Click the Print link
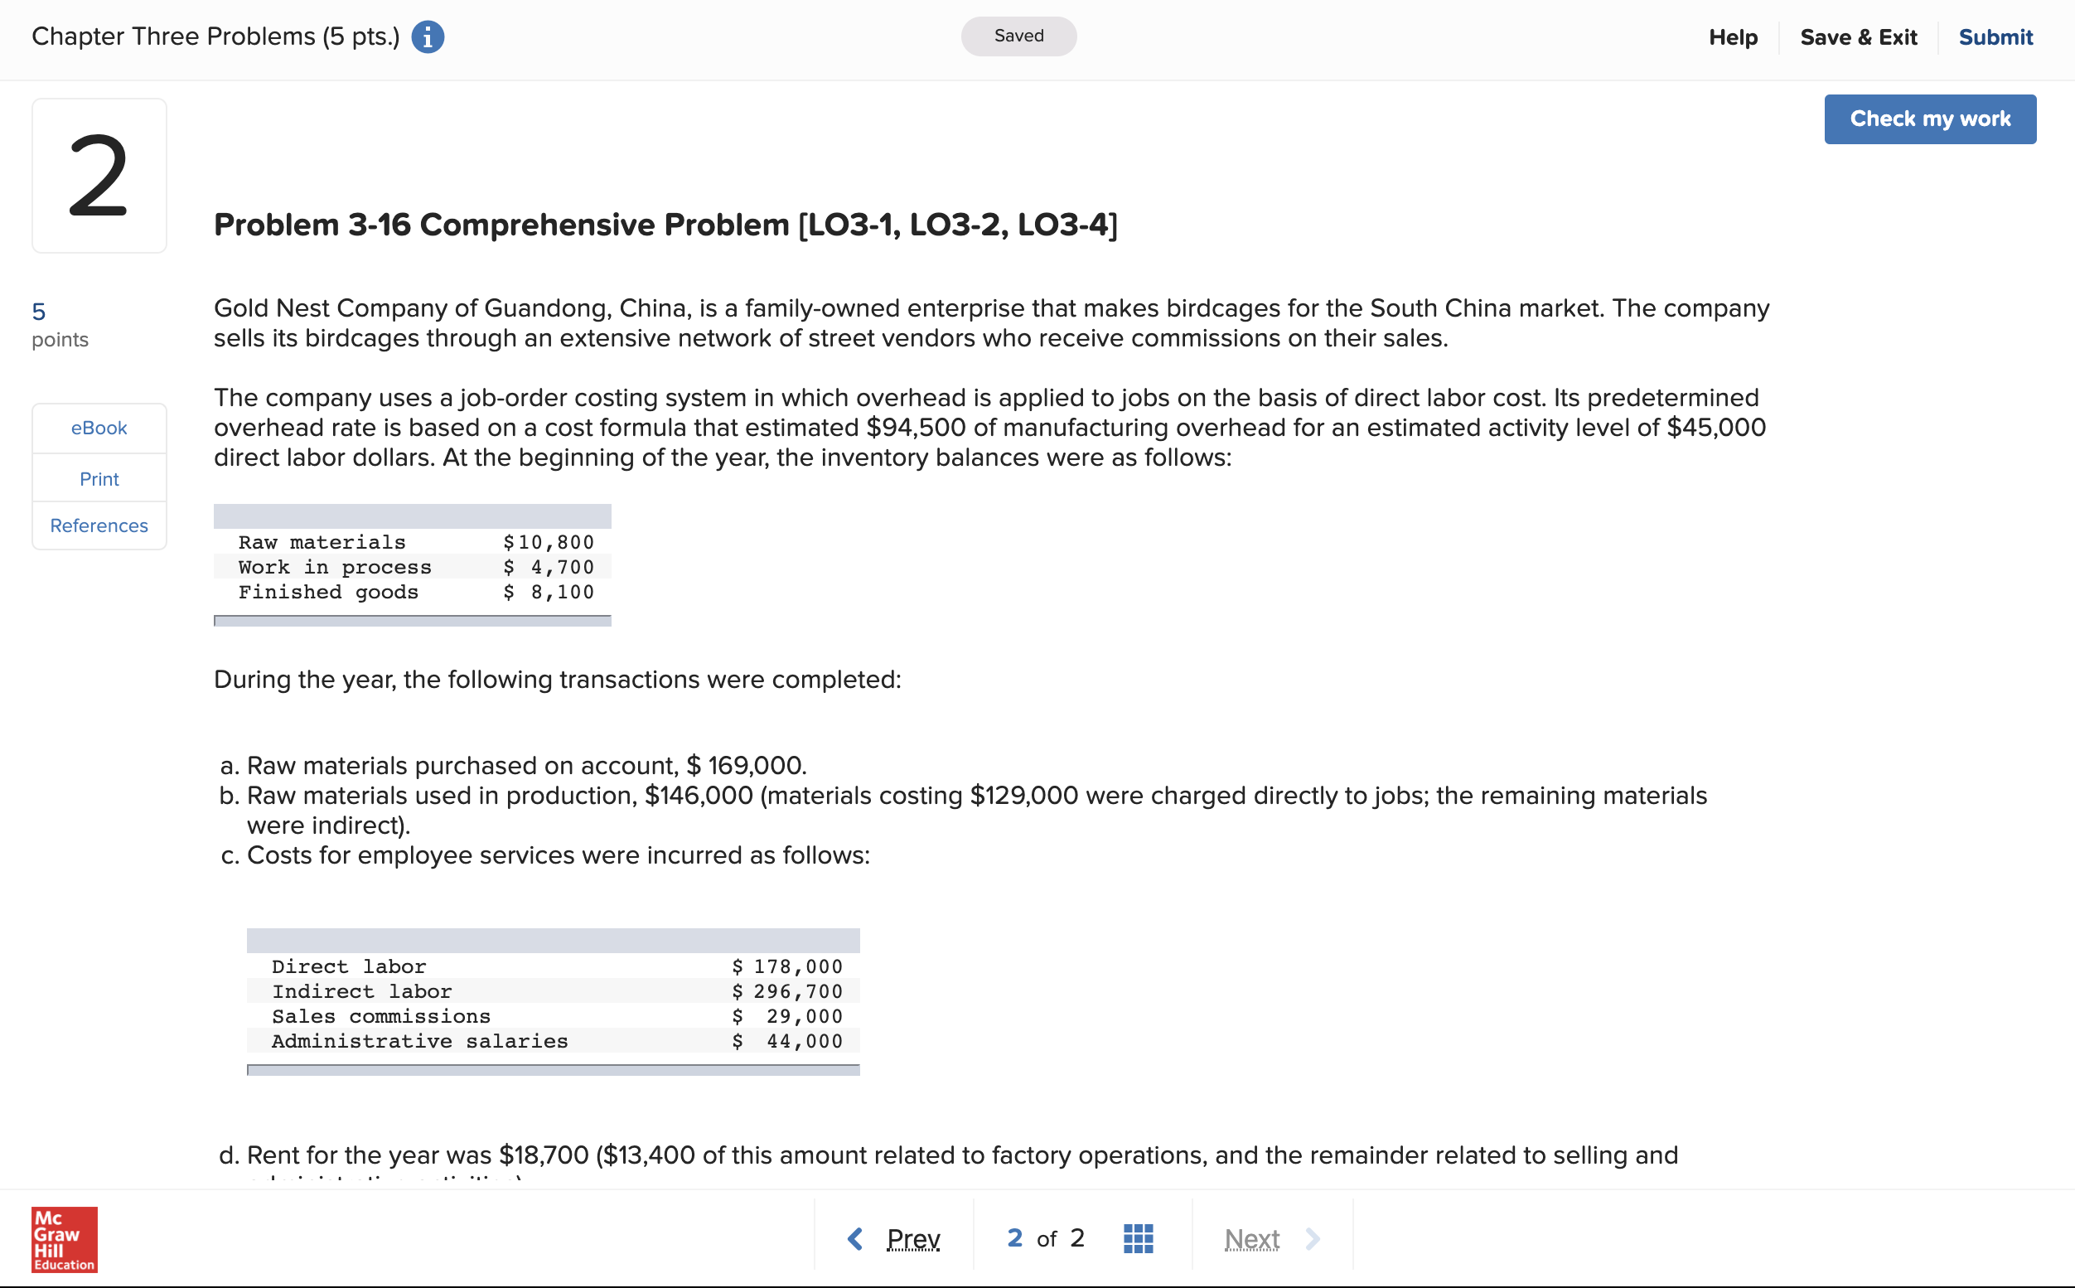The height and width of the screenshot is (1288, 2075). coord(99,479)
